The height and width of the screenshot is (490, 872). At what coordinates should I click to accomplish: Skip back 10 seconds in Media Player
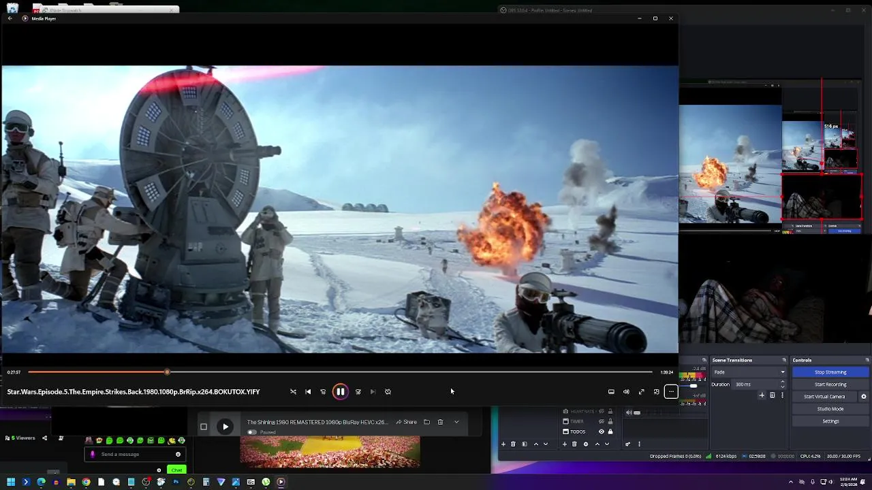click(x=323, y=391)
